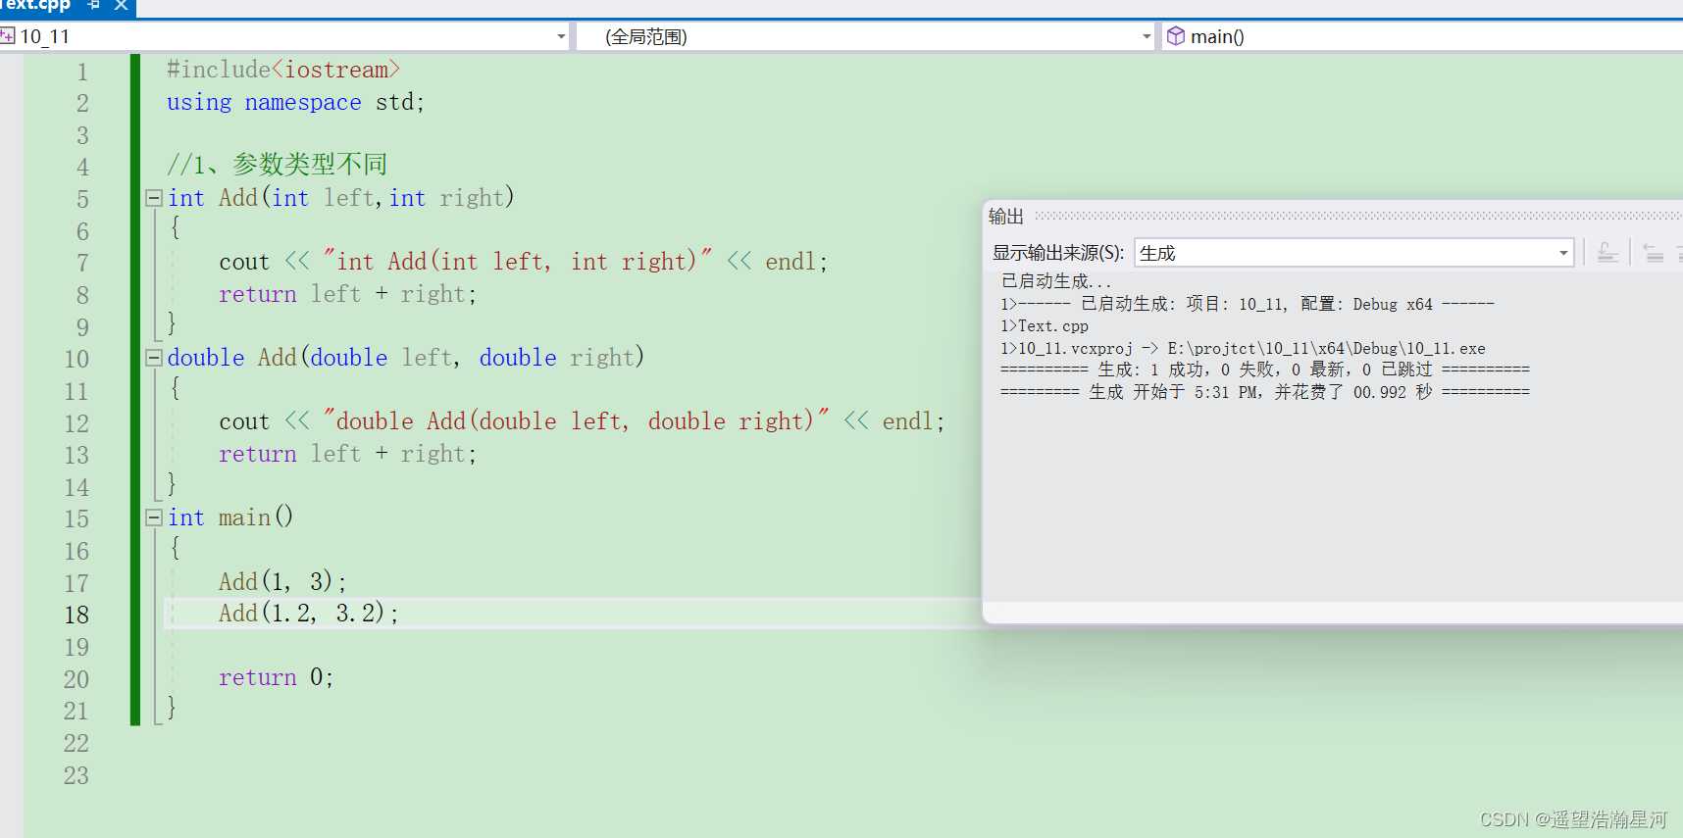The image size is (1683, 838).
Task: Open the global scope (全局范围) dropdown
Action: (1147, 36)
